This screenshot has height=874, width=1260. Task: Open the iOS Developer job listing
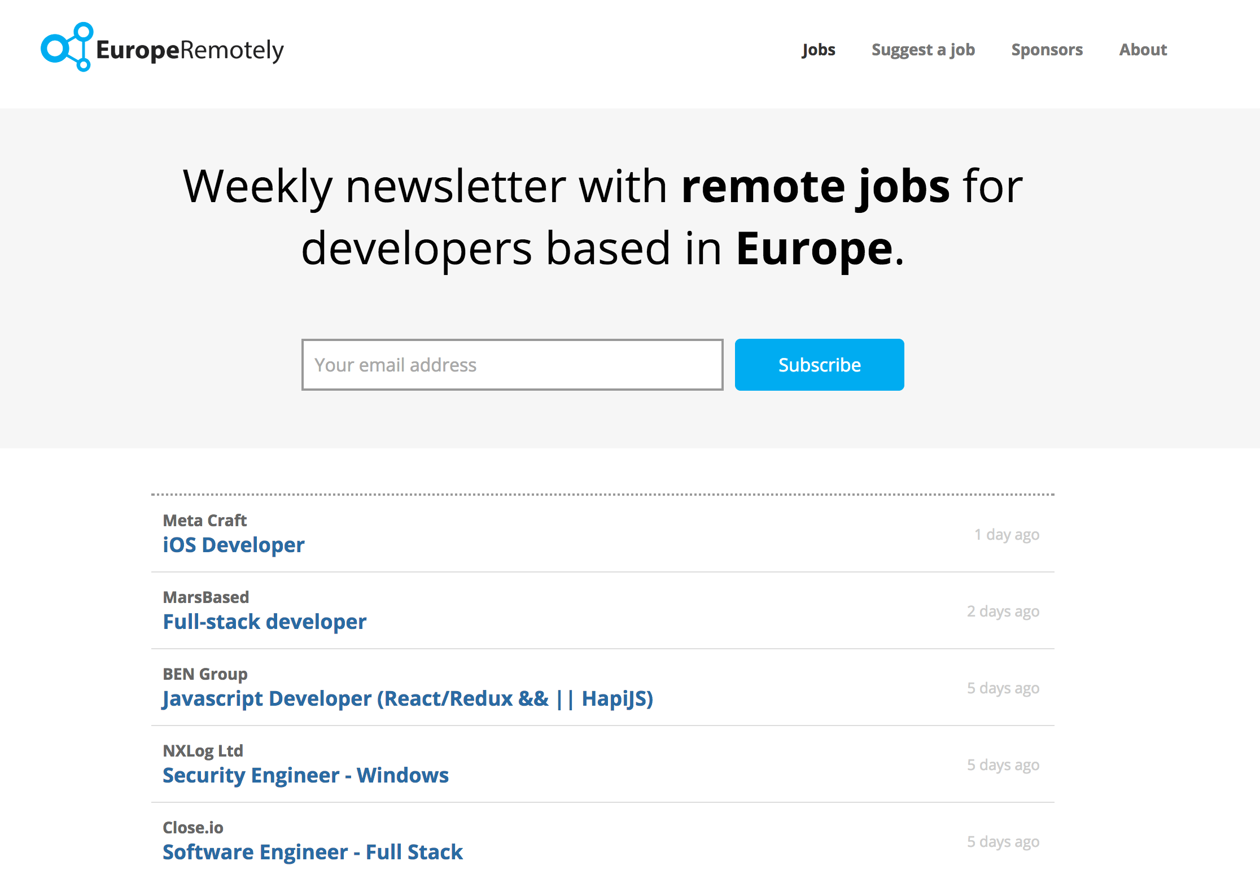point(233,545)
